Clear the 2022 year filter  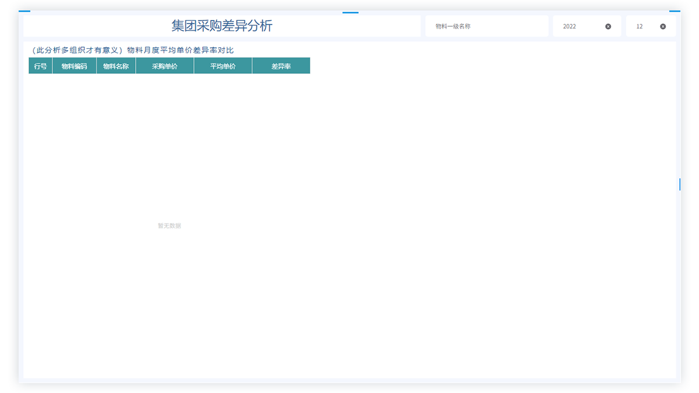(x=608, y=26)
